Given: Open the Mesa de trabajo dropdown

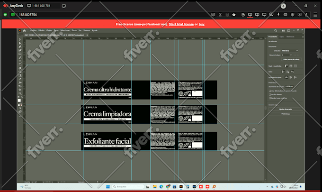Looking at the screenshot, I should point(286,55).
